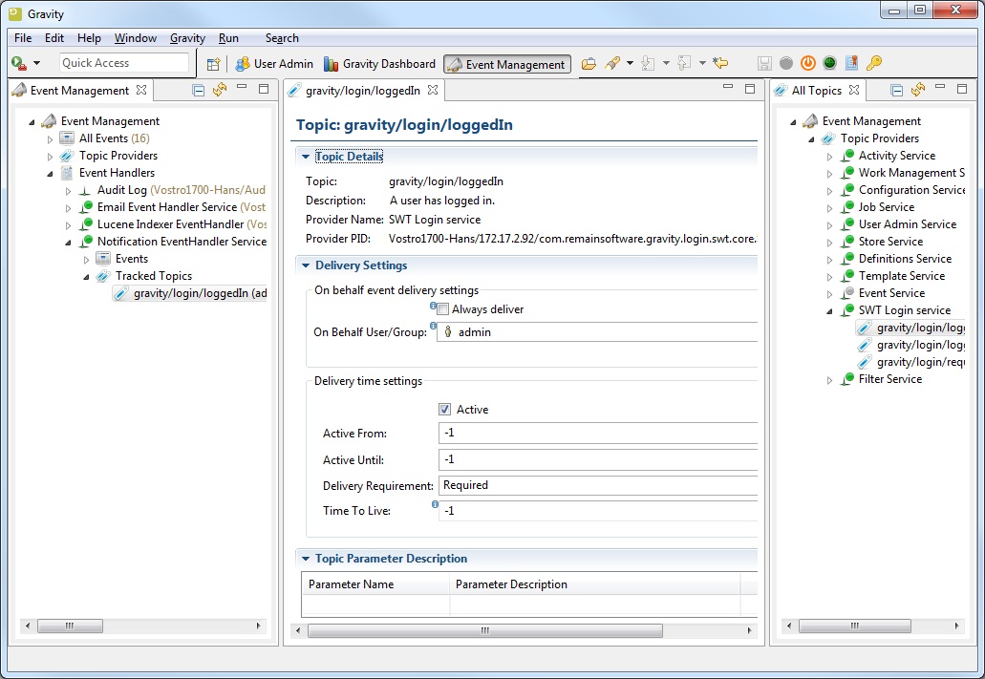Screen dimensions: 985x679
Task: Click the refresh icon in the All Topics panel
Action: (x=918, y=90)
